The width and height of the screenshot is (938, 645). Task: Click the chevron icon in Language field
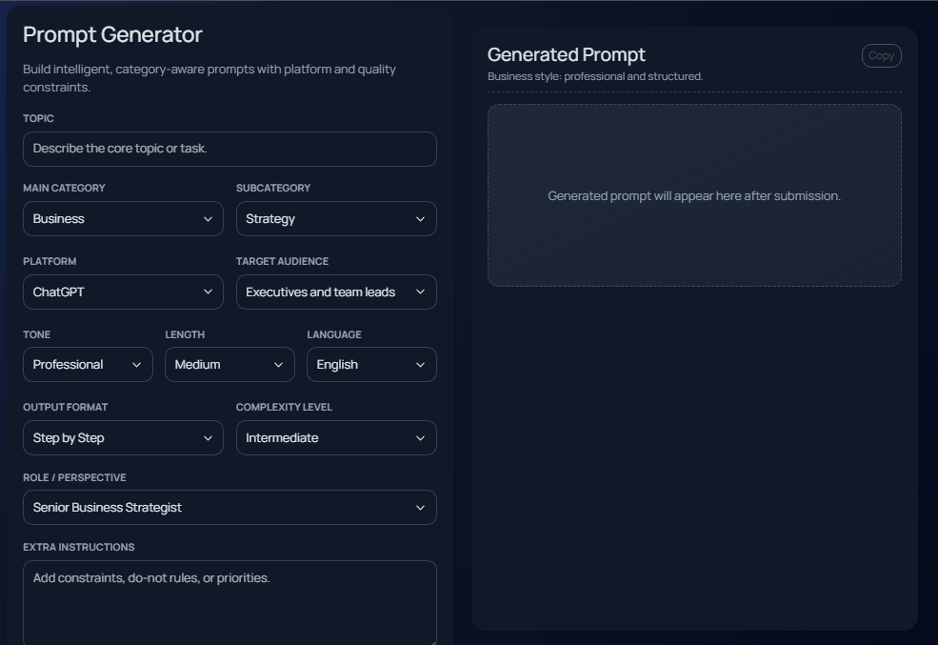420,365
